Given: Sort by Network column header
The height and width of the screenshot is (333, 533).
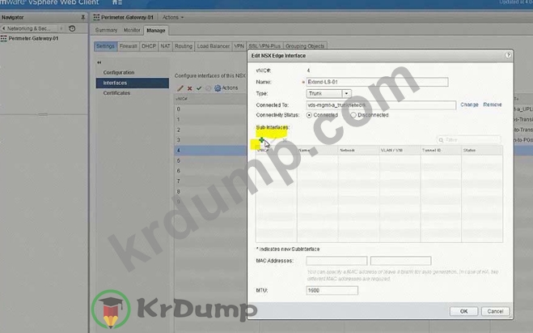Looking at the screenshot, I should coord(358,150).
